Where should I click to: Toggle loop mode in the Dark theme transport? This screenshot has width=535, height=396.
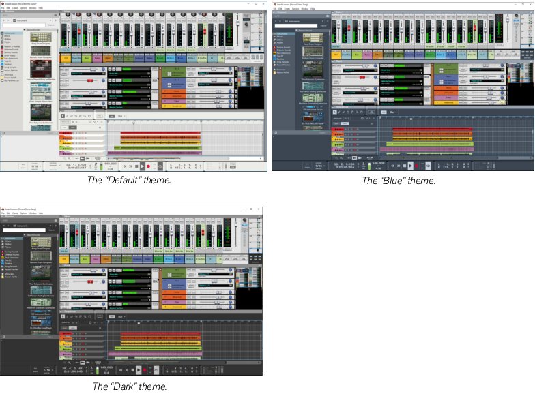click(156, 370)
